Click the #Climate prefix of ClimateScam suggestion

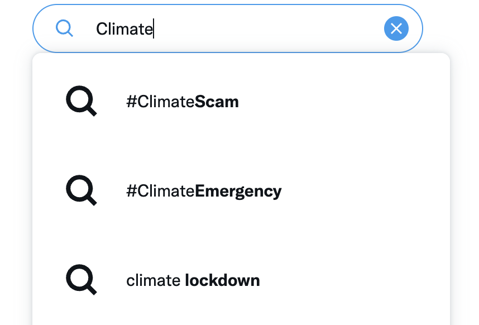click(x=160, y=102)
